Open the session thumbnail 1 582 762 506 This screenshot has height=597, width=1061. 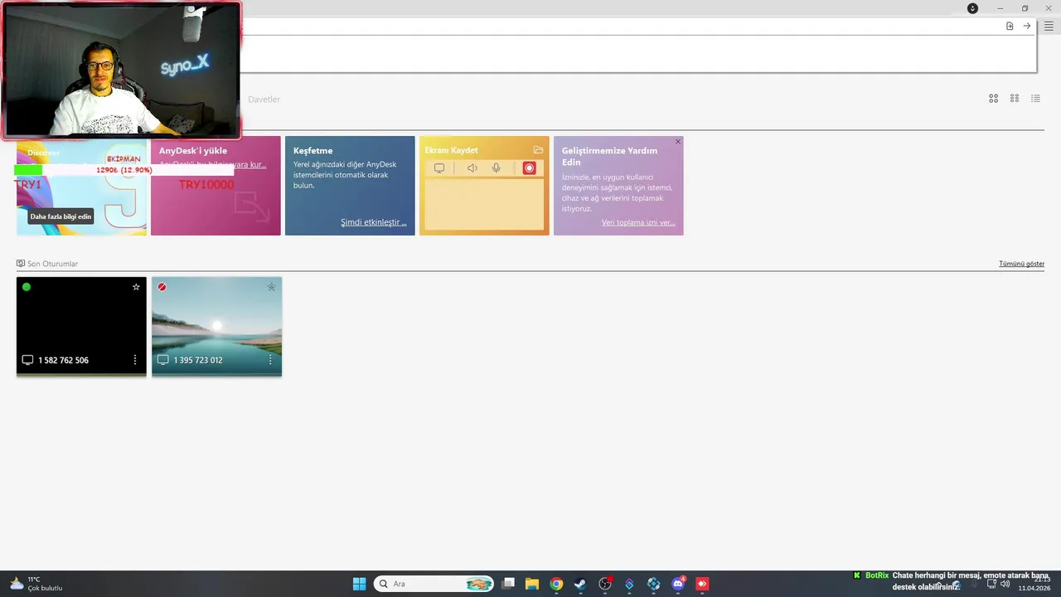pos(81,326)
